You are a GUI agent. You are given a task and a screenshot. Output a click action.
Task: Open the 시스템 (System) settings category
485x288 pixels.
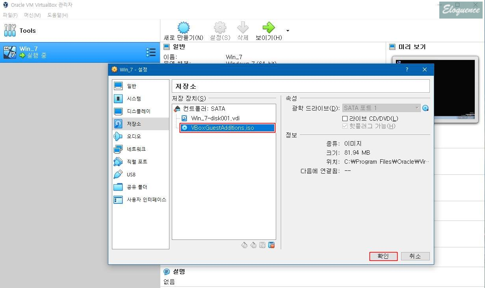[140, 99]
